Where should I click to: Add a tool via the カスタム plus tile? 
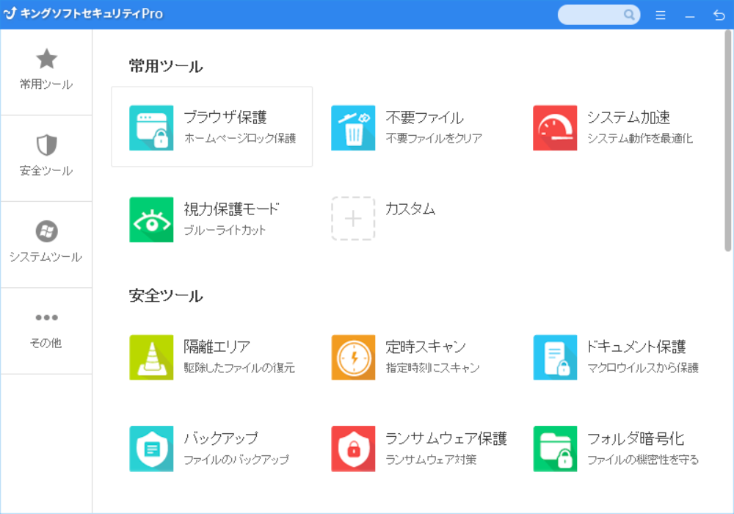(x=353, y=218)
